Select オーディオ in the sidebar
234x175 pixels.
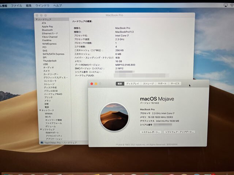pos(49,67)
